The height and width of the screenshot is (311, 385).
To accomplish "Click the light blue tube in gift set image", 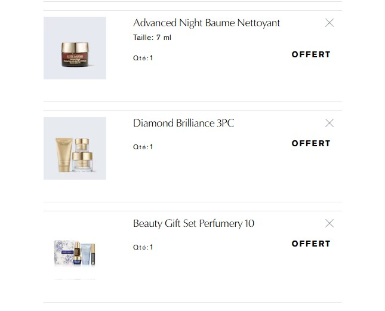I will tap(87, 253).
